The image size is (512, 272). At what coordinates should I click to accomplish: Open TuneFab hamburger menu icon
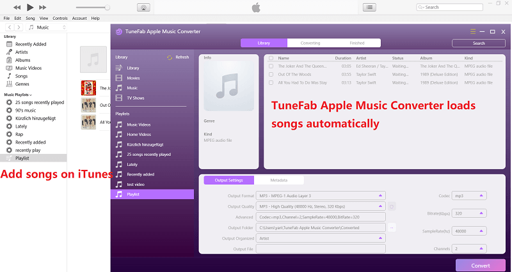point(473,31)
